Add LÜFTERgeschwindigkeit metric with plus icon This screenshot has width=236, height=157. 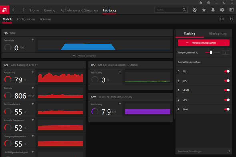tap(33, 152)
